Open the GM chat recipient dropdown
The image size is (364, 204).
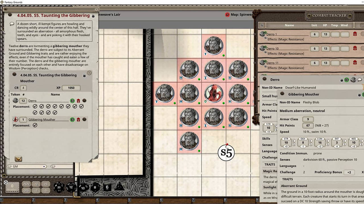44,166
